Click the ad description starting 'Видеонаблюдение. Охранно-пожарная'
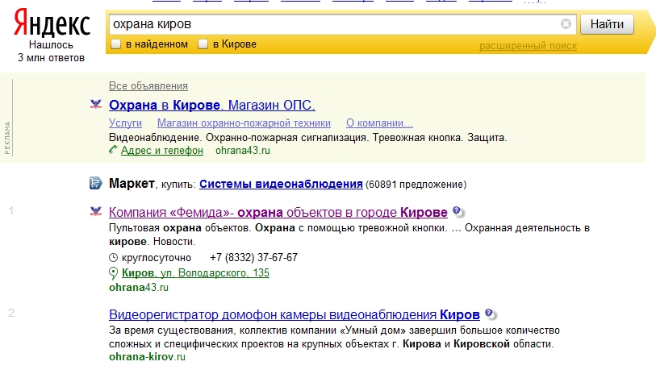Screen dimensions: 656x374 pos(308,138)
